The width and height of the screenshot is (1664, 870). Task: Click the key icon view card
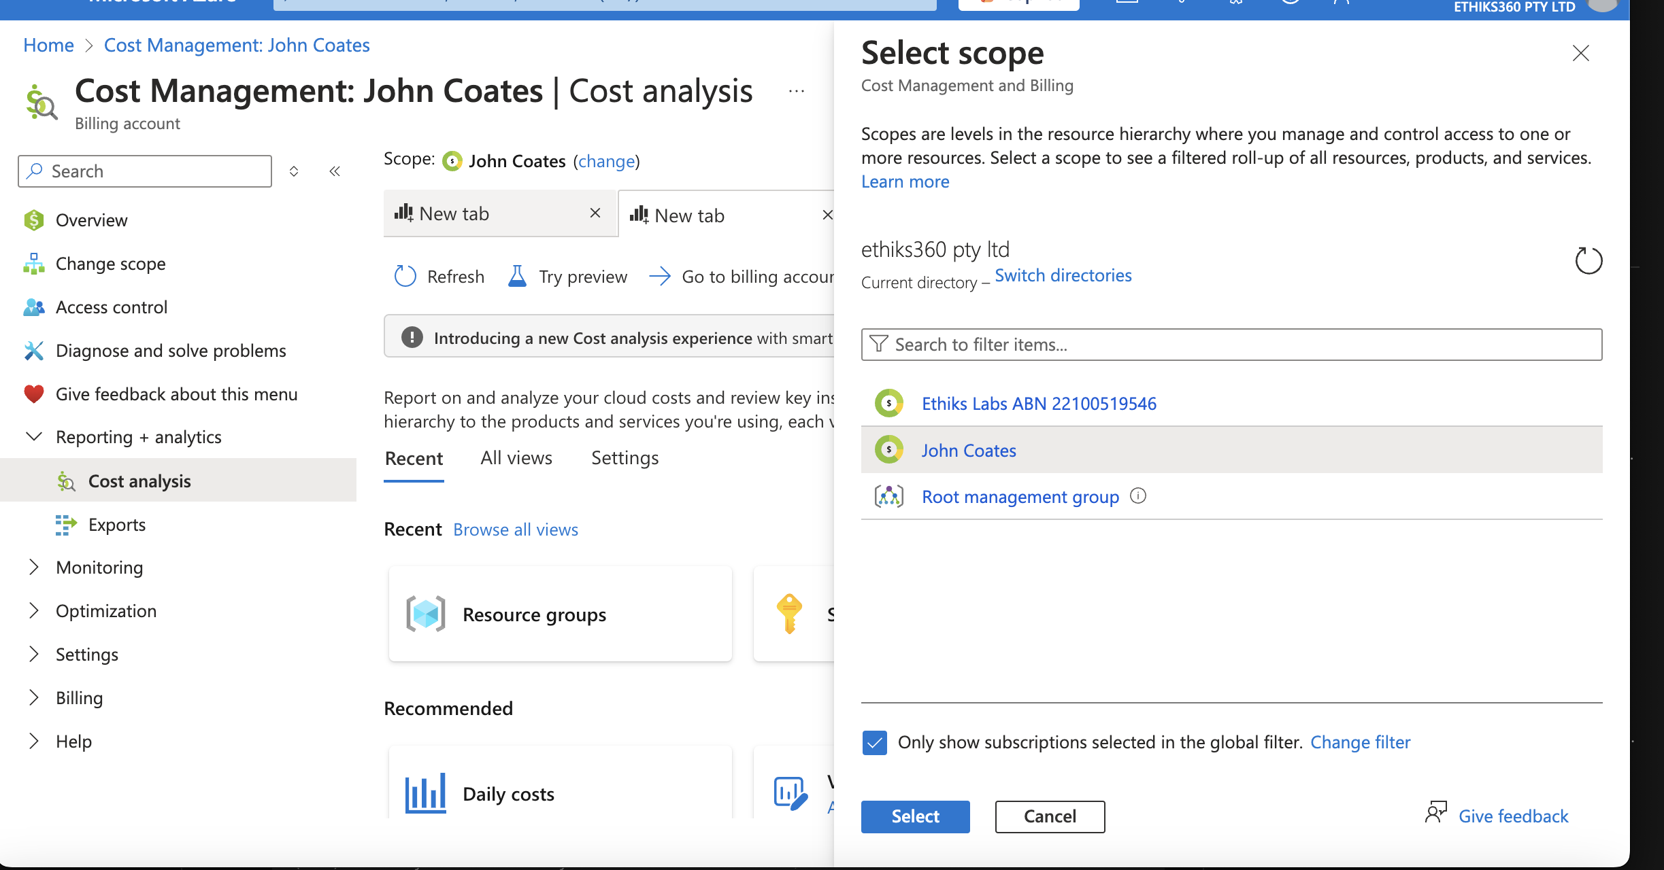(789, 614)
